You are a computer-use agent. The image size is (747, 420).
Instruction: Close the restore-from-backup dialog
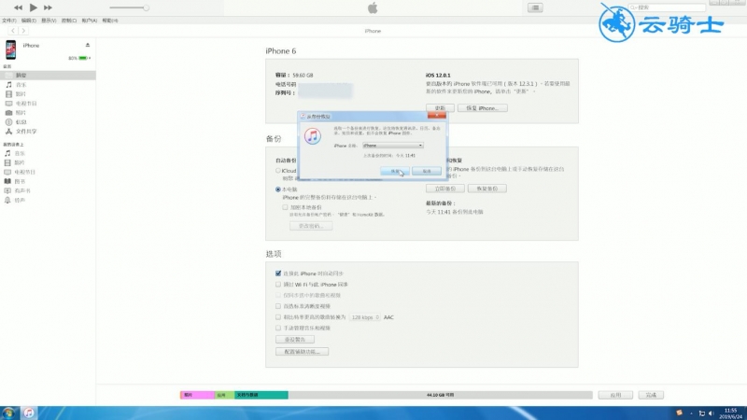[x=436, y=115]
